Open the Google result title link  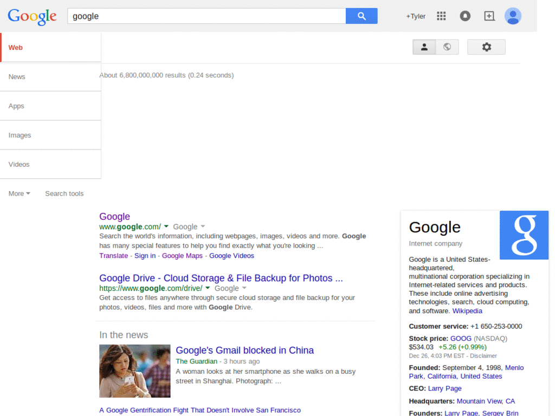(x=114, y=217)
